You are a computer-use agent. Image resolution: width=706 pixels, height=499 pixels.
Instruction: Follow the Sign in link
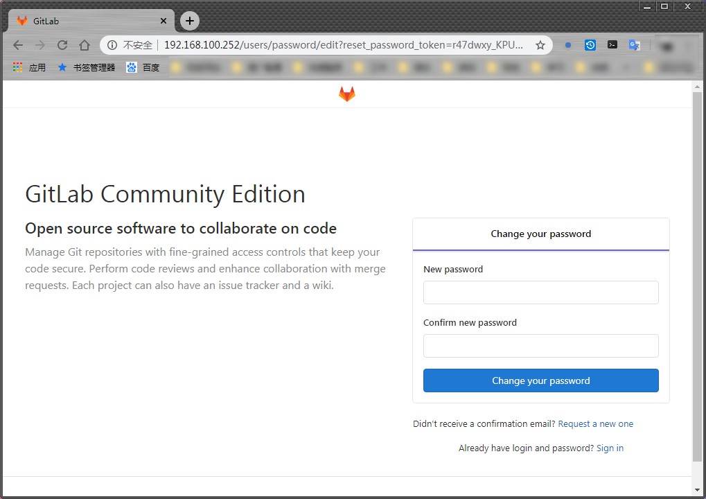[x=610, y=448]
